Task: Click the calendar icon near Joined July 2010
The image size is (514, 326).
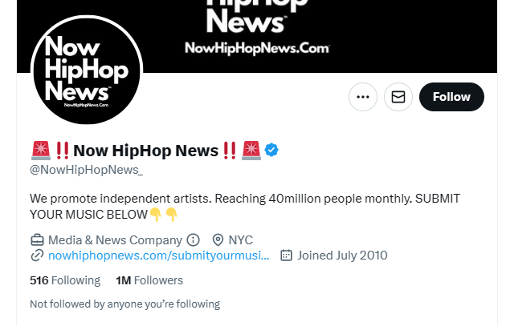Action: (x=286, y=256)
